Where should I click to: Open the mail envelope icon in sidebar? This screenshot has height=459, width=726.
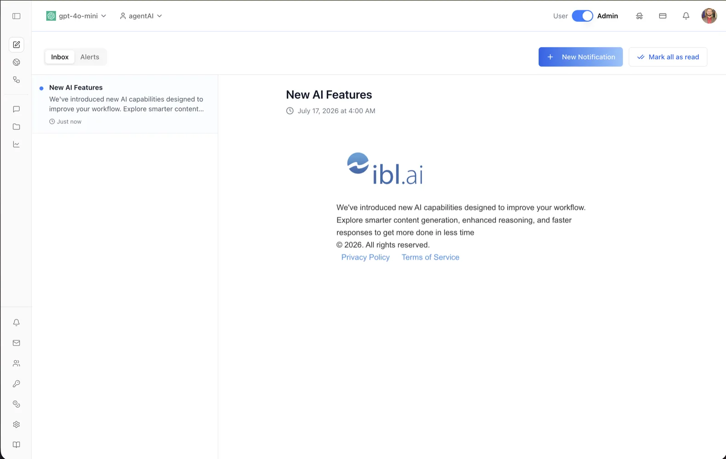click(x=16, y=343)
